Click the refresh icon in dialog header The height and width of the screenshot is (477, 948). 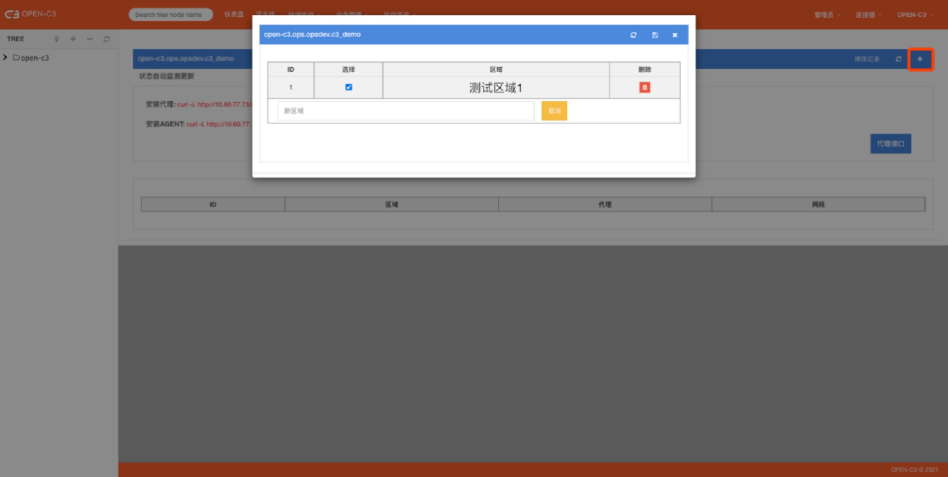pos(633,35)
